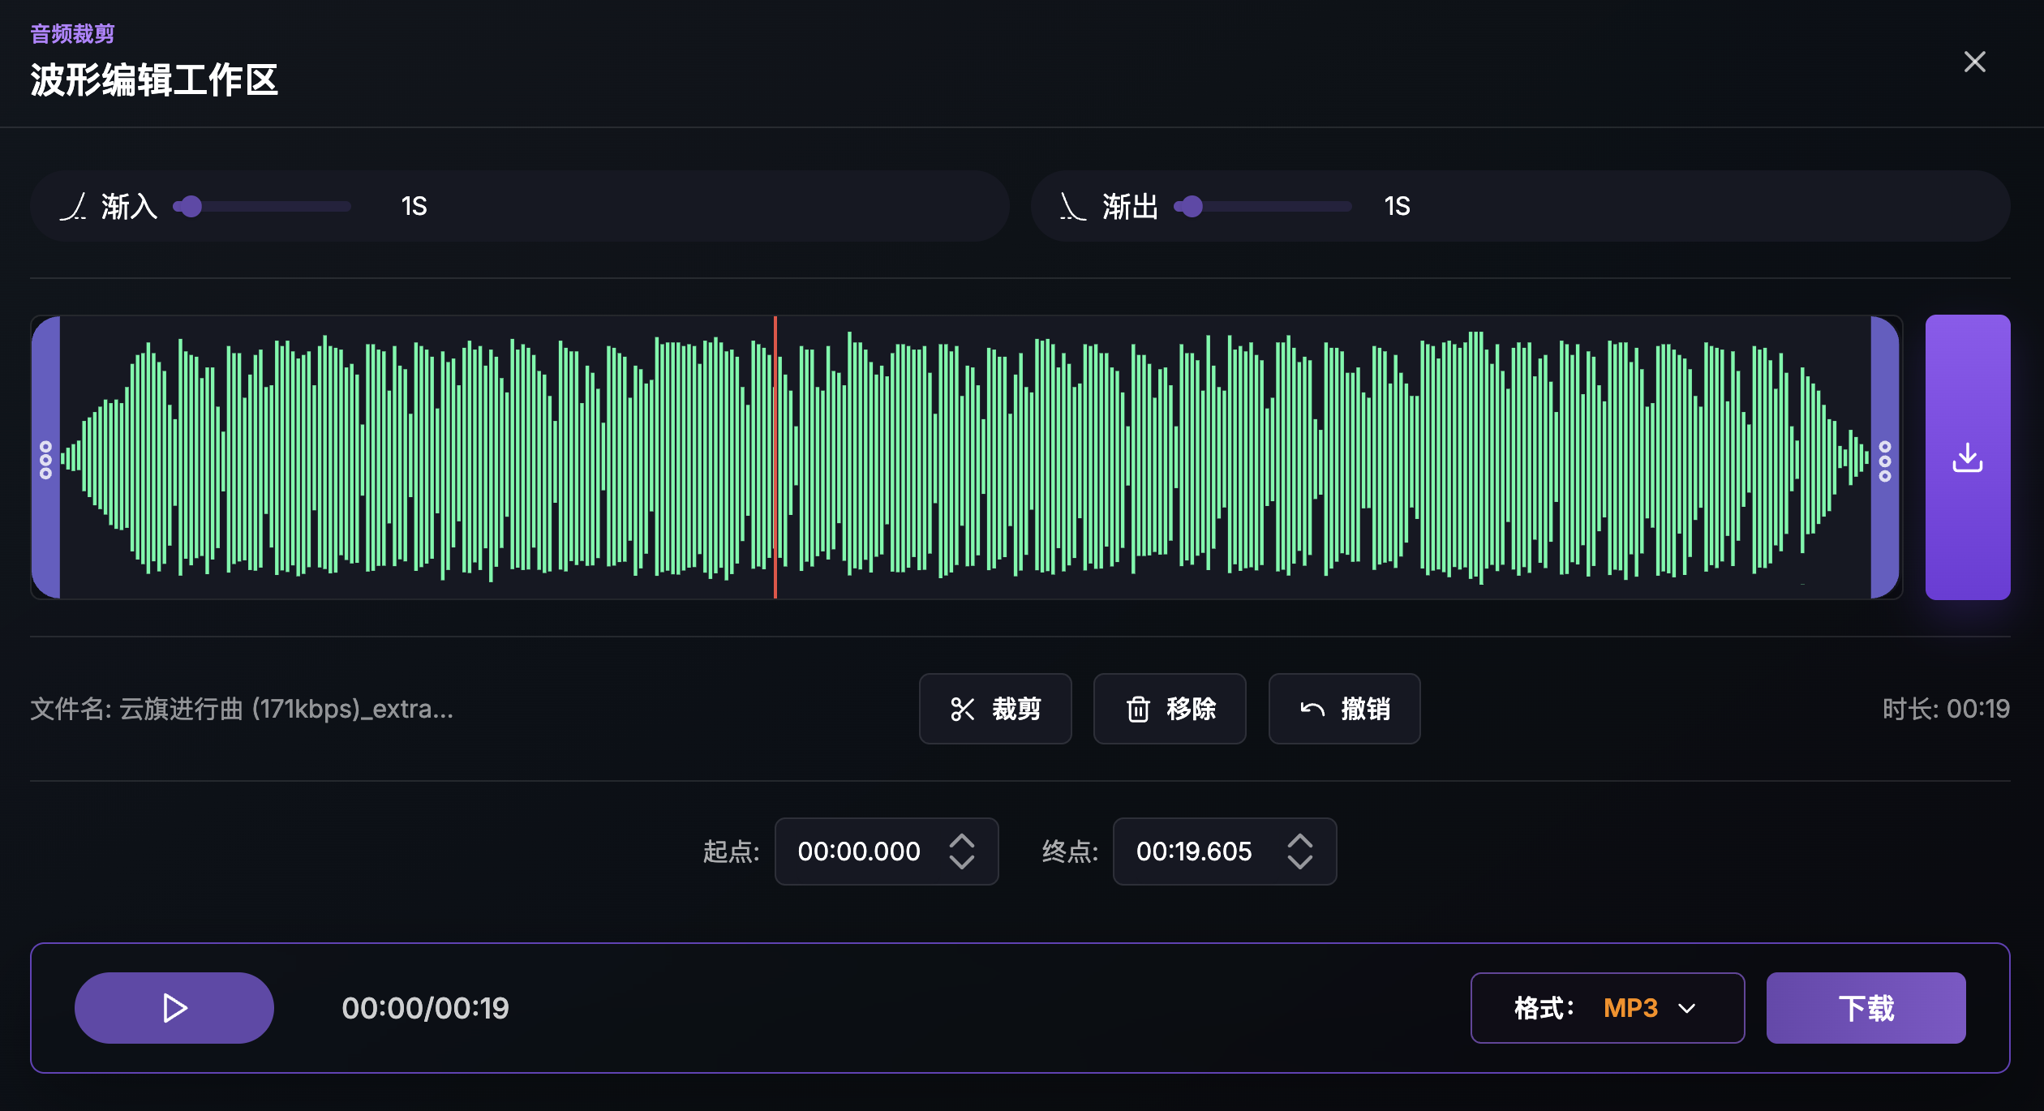
Task: Adjust the 渐出 fade-out slider handle
Action: [1192, 207]
